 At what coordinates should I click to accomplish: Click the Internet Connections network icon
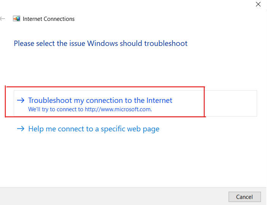point(17,19)
